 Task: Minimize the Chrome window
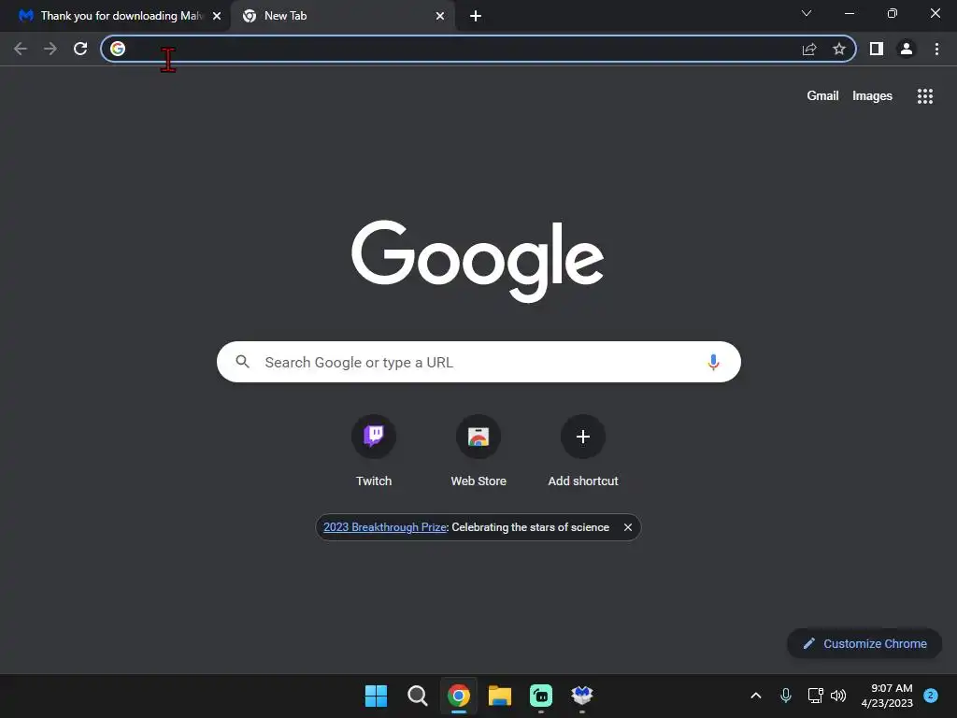(849, 13)
